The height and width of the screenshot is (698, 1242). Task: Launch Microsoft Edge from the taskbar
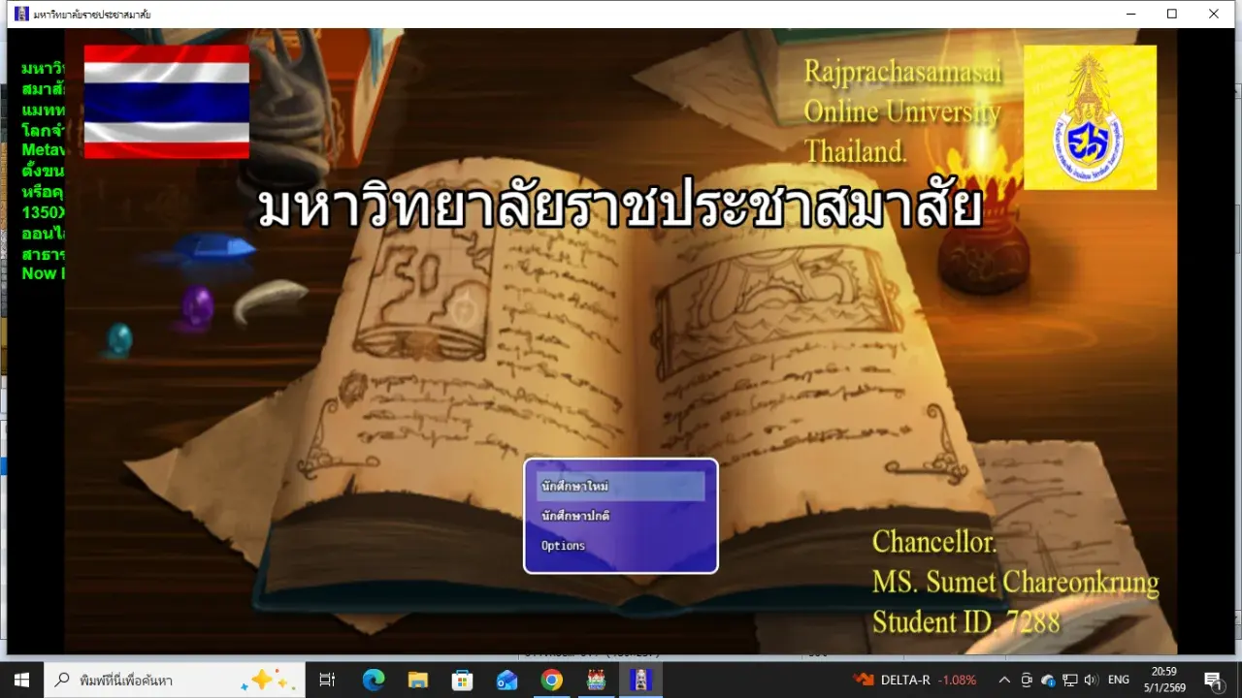(x=374, y=680)
